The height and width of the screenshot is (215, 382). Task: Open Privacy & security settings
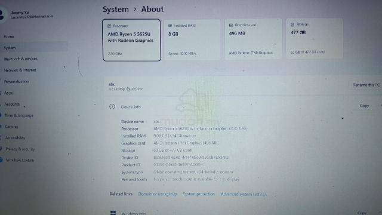[x=20, y=149]
